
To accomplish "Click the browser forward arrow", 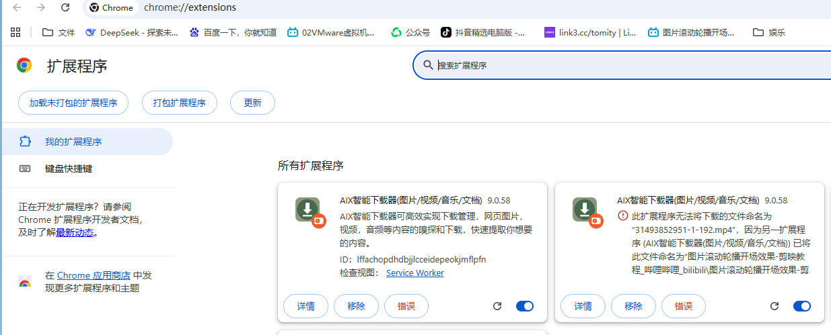I will [41, 7].
